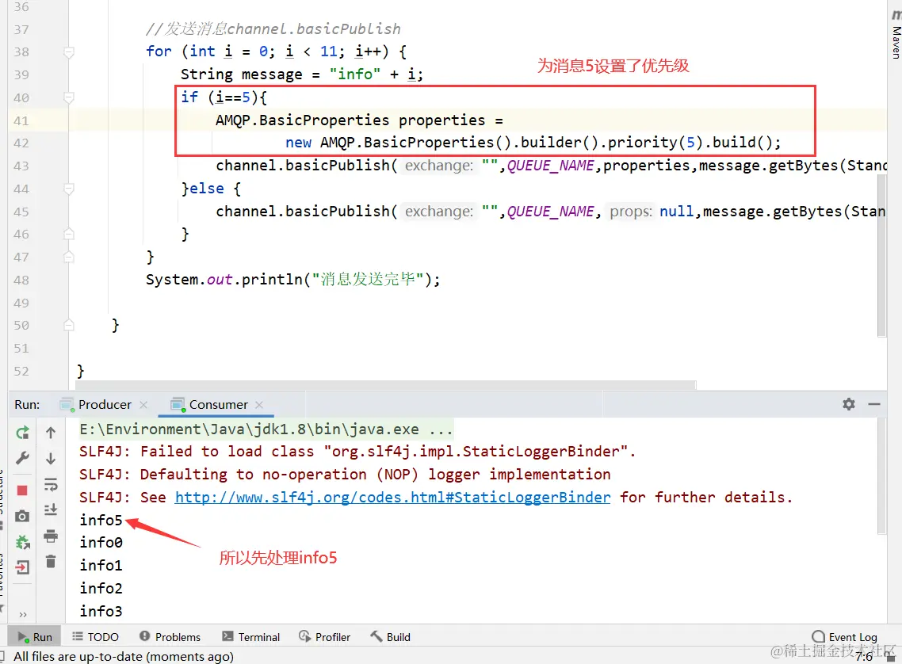Expand more Run toolbar actions chevron
Screen dimensions: 902x664
click(x=23, y=615)
